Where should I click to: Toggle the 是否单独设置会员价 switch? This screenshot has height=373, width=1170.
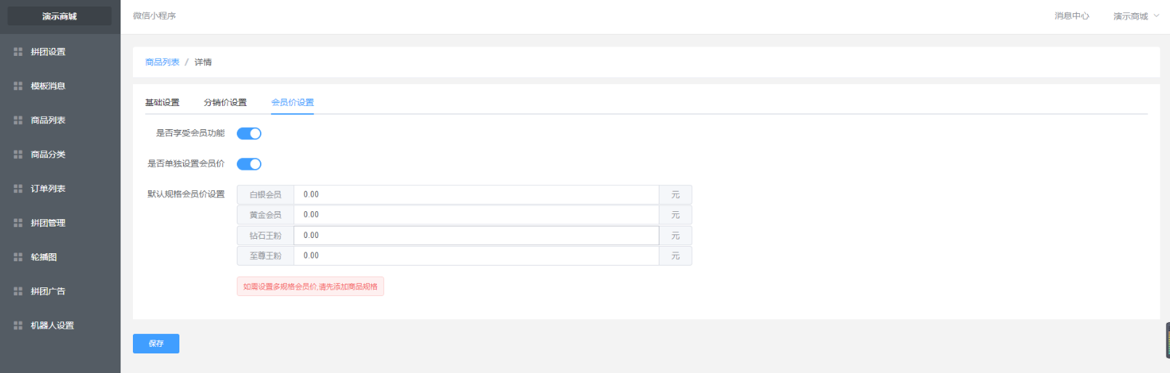pyautogui.click(x=249, y=164)
